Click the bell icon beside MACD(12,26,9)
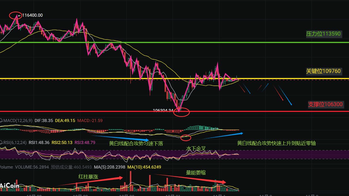The width and height of the screenshot is (349, 196). [x=1, y=120]
